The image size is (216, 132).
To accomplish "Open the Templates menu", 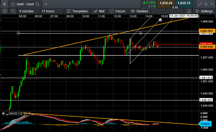I will (x=77, y=11).
